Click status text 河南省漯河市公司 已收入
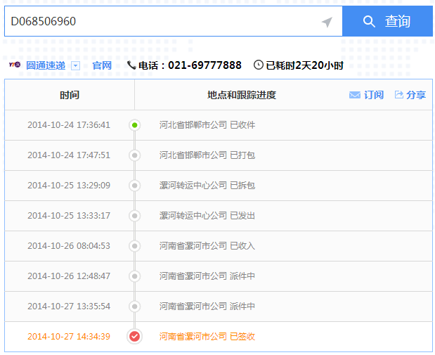 (207, 246)
